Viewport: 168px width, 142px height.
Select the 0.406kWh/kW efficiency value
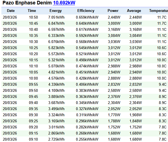point(87,85)
